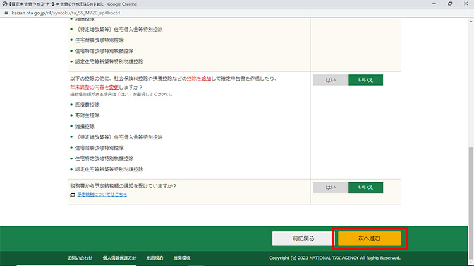Open 利用規約 footer link

pos(155,258)
